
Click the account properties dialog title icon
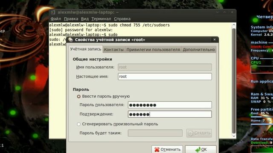[70, 40]
